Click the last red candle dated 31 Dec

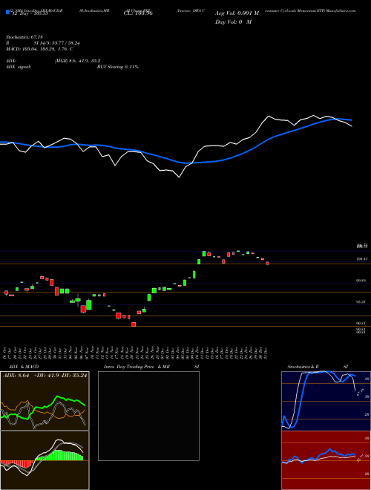coord(268,264)
